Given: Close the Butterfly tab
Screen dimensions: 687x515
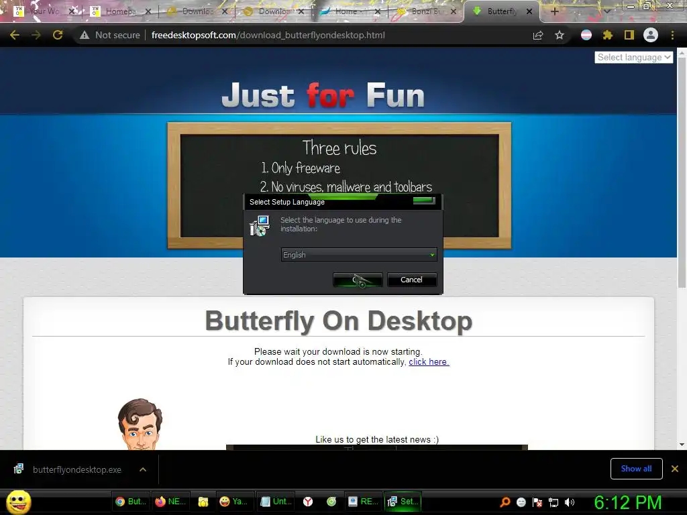Looking at the screenshot, I should [x=529, y=11].
